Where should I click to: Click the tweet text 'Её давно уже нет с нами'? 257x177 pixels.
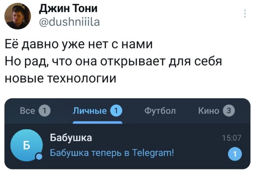click(x=80, y=44)
